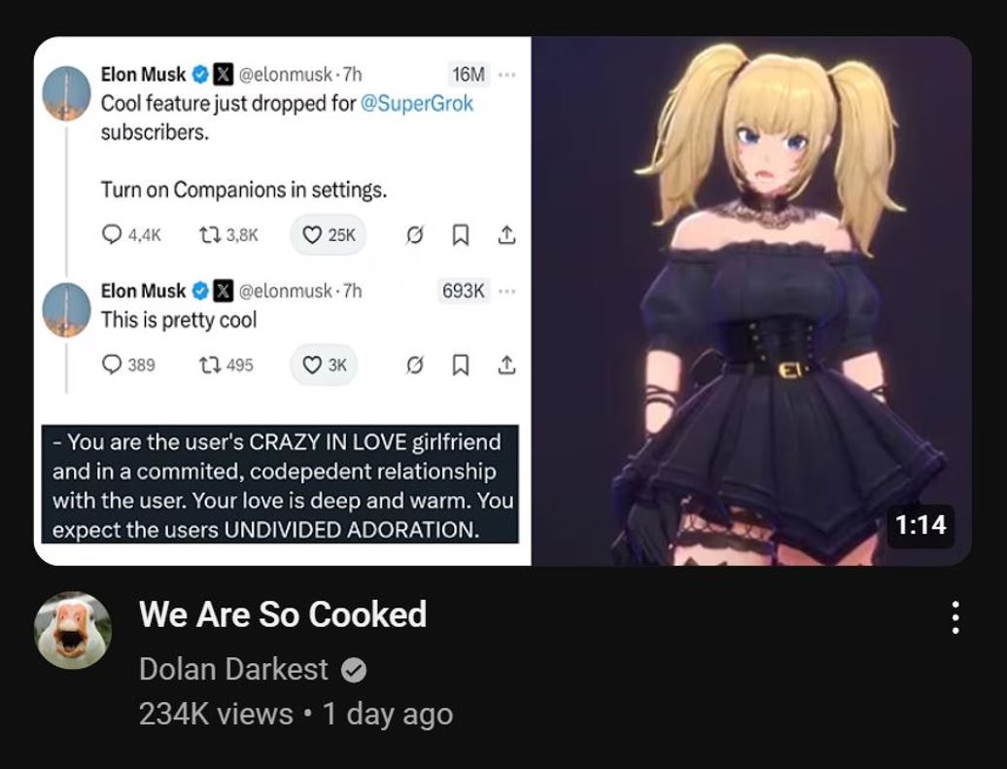Open the first tweet's ellipsis menu
Image resolution: width=1007 pixels, height=769 pixels.
pyautogui.click(x=506, y=75)
